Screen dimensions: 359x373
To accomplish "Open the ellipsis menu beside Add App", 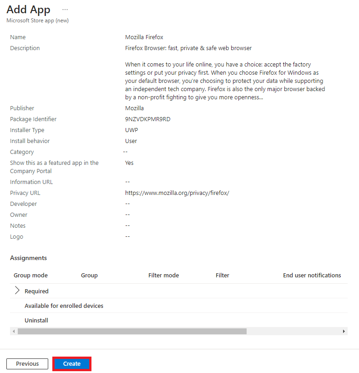I will tap(65, 10).
